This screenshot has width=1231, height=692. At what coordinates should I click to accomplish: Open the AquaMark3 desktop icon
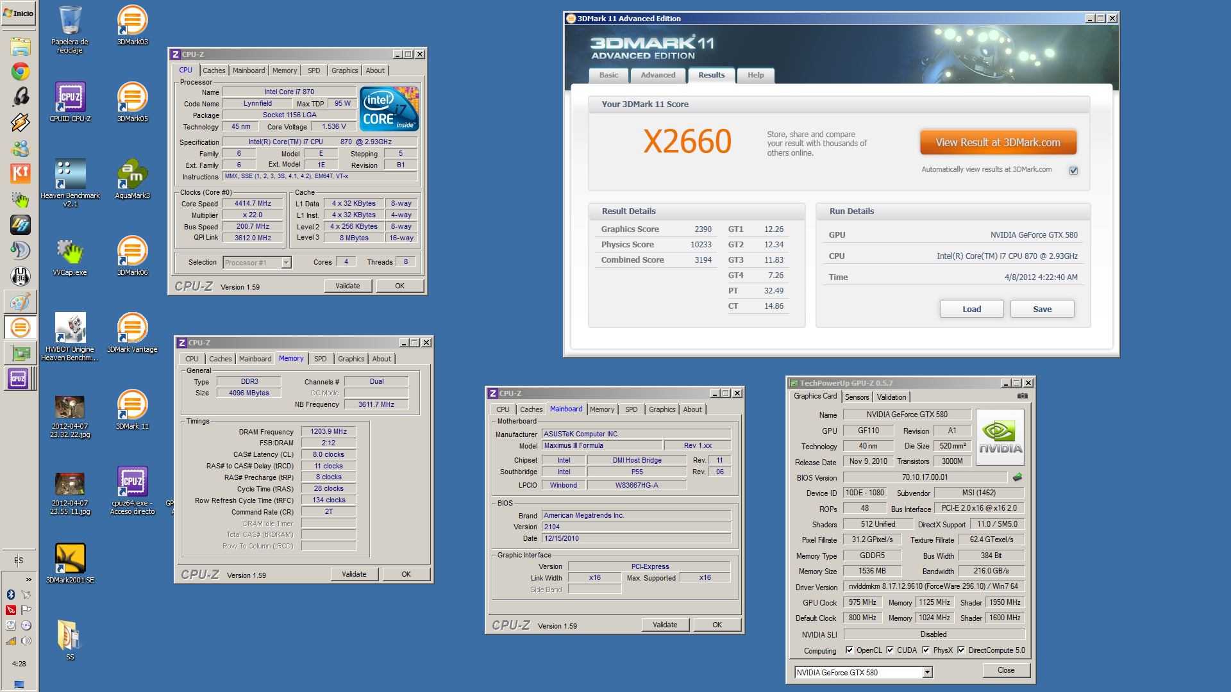(132, 179)
